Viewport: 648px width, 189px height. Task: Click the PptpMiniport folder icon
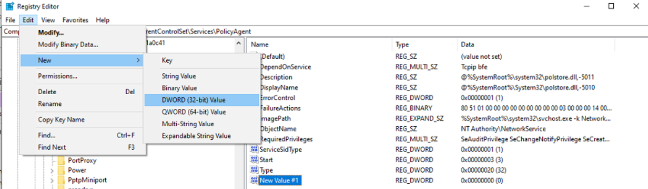61,180
